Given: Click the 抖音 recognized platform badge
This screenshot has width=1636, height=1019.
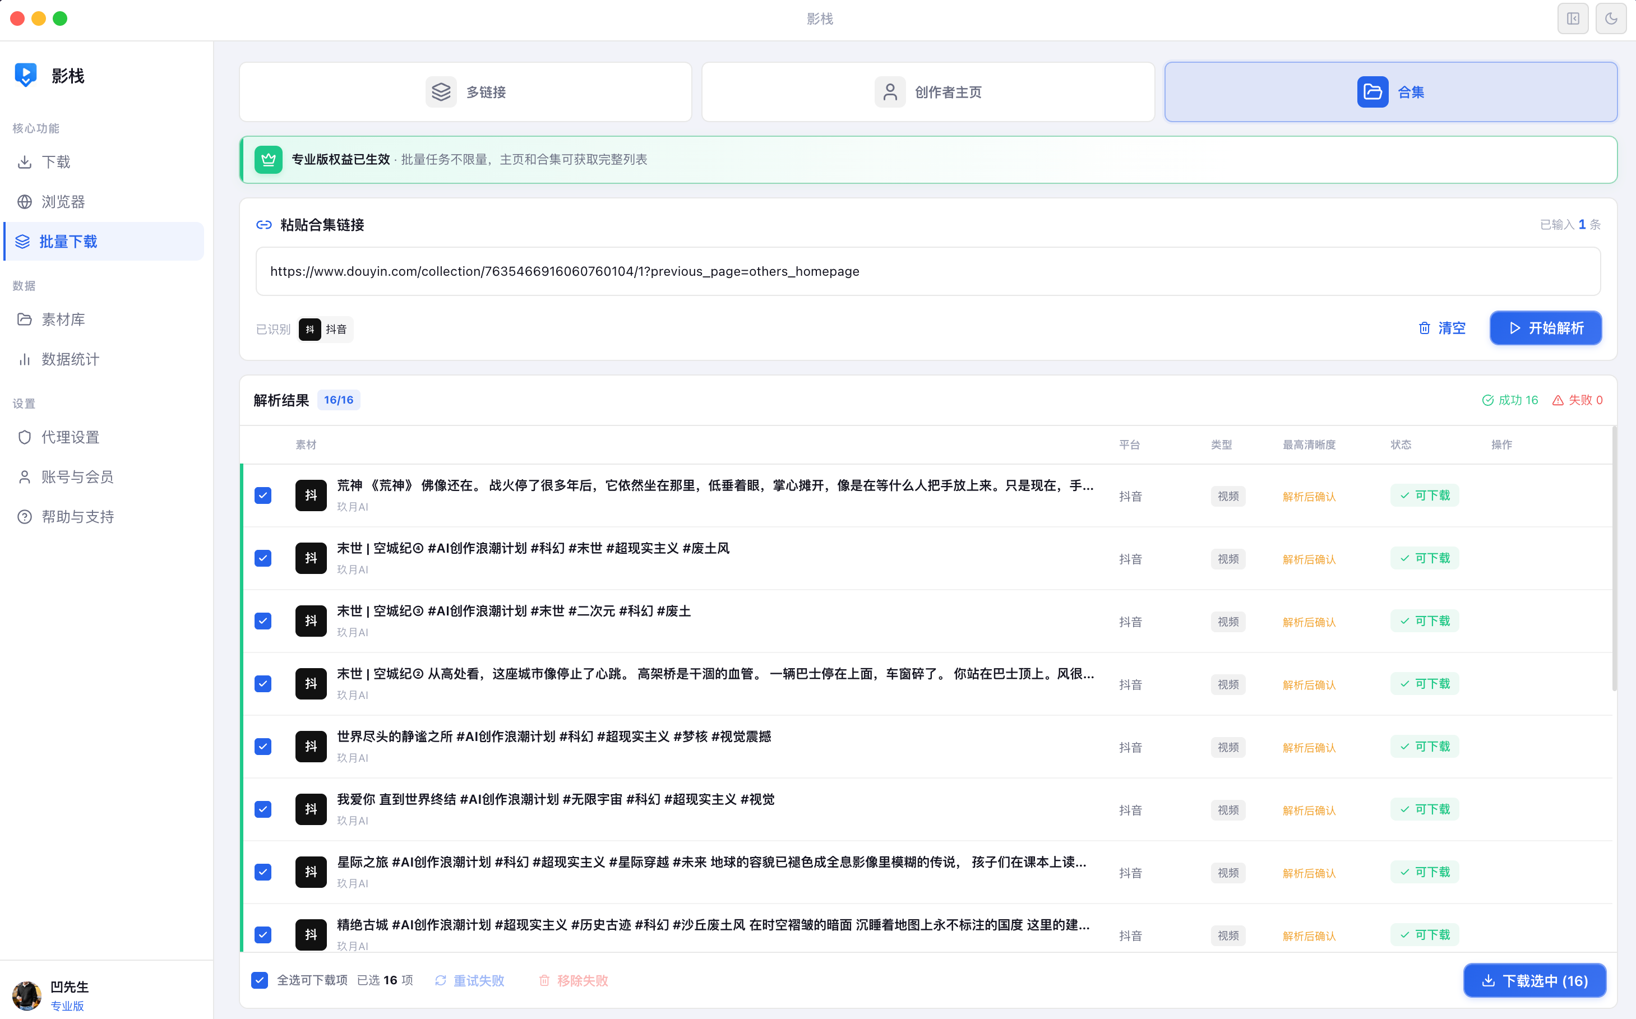Looking at the screenshot, I should [x=326, y=329].
